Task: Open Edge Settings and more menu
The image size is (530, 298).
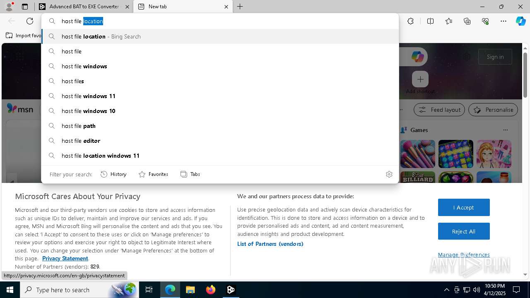Action: 503,21
